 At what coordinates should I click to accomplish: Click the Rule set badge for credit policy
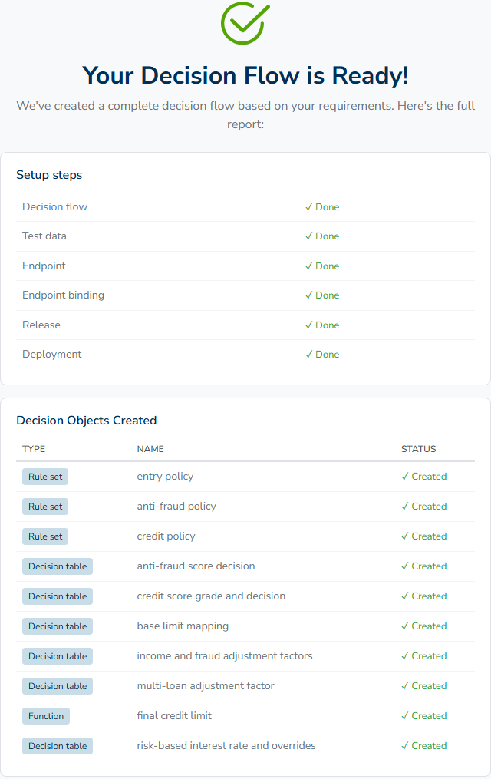[x=45, y=536]
